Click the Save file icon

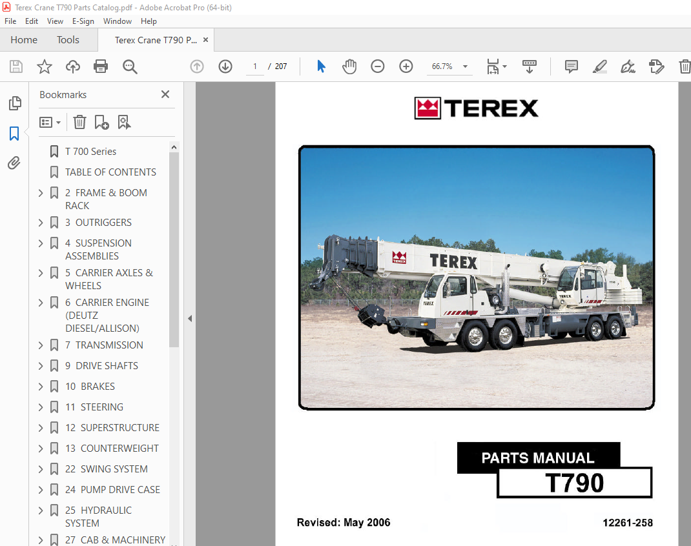coord(16,66)
